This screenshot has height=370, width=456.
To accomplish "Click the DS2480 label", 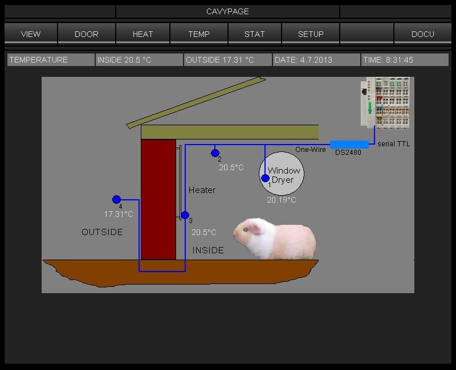I will pos(348,152).
